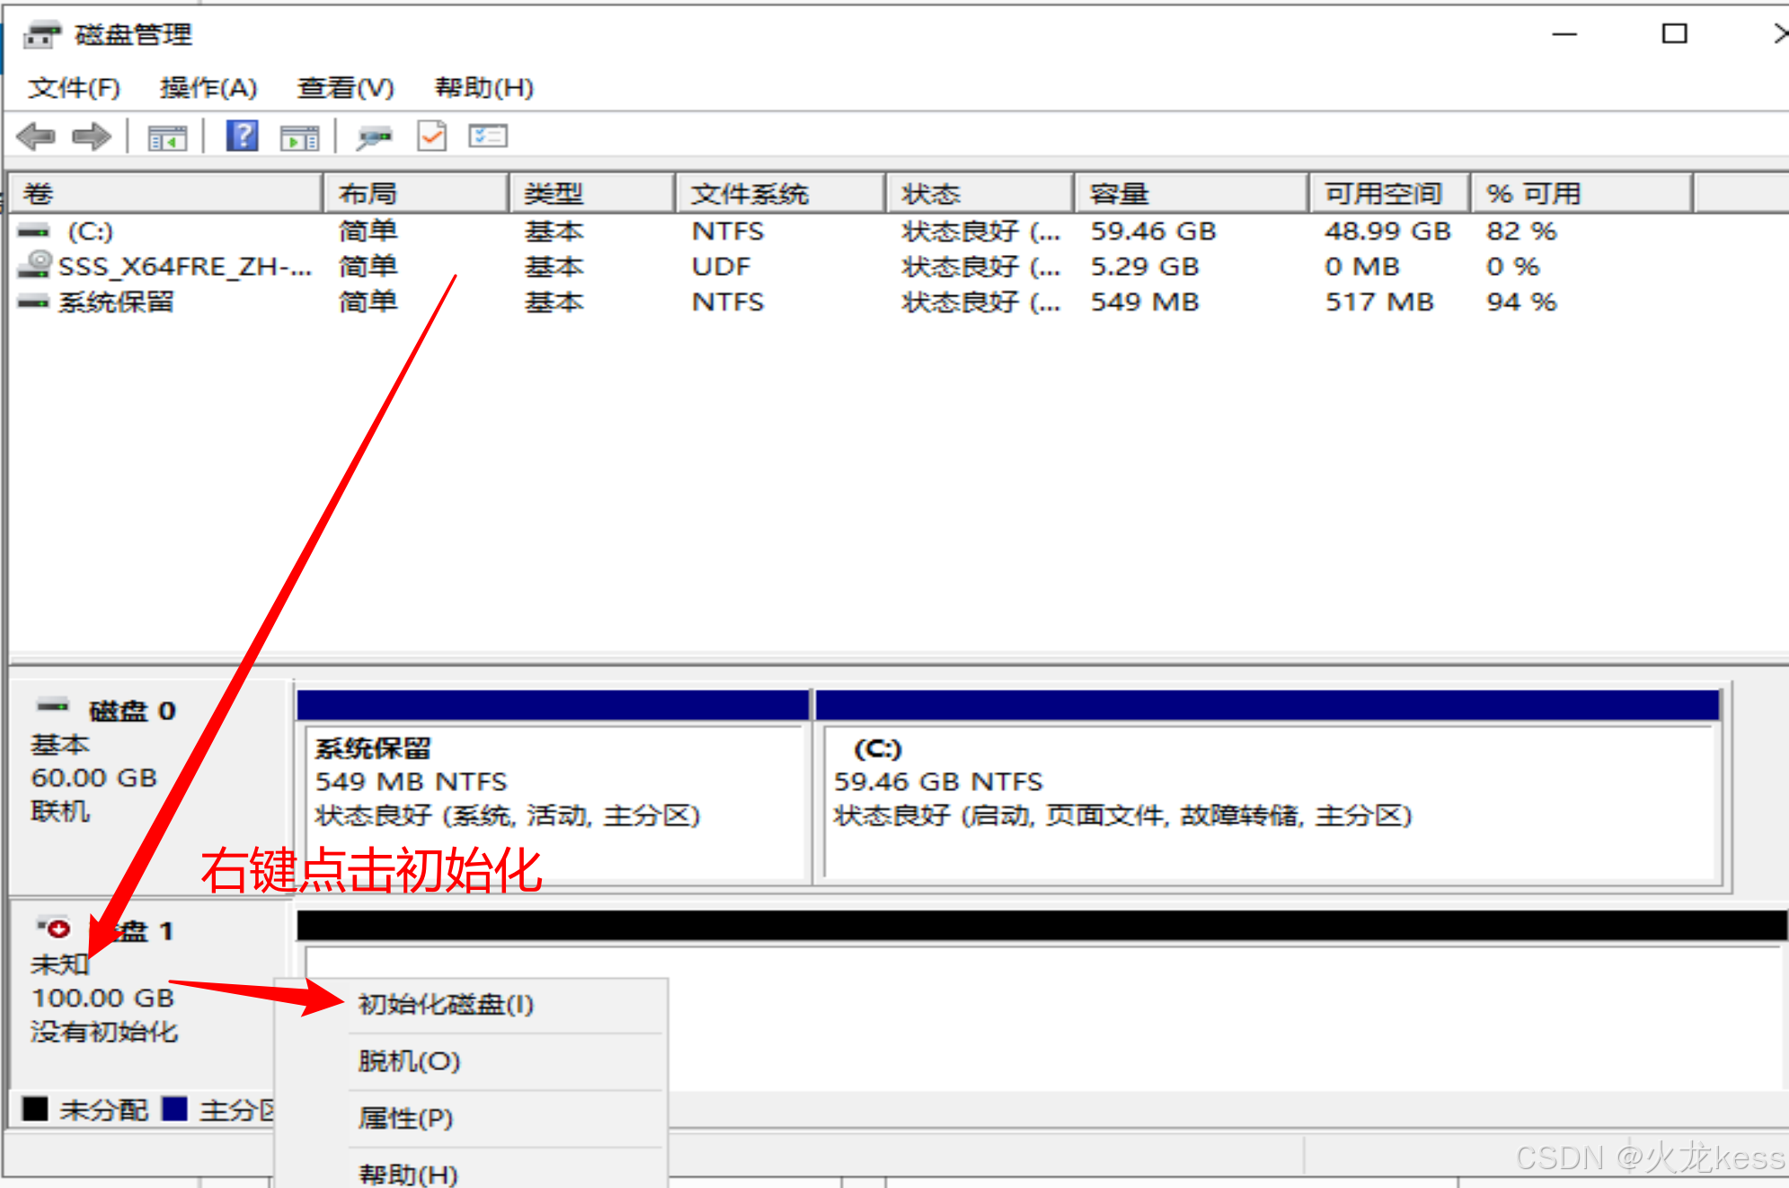Click the red checkmark document icon

[432, 136]
